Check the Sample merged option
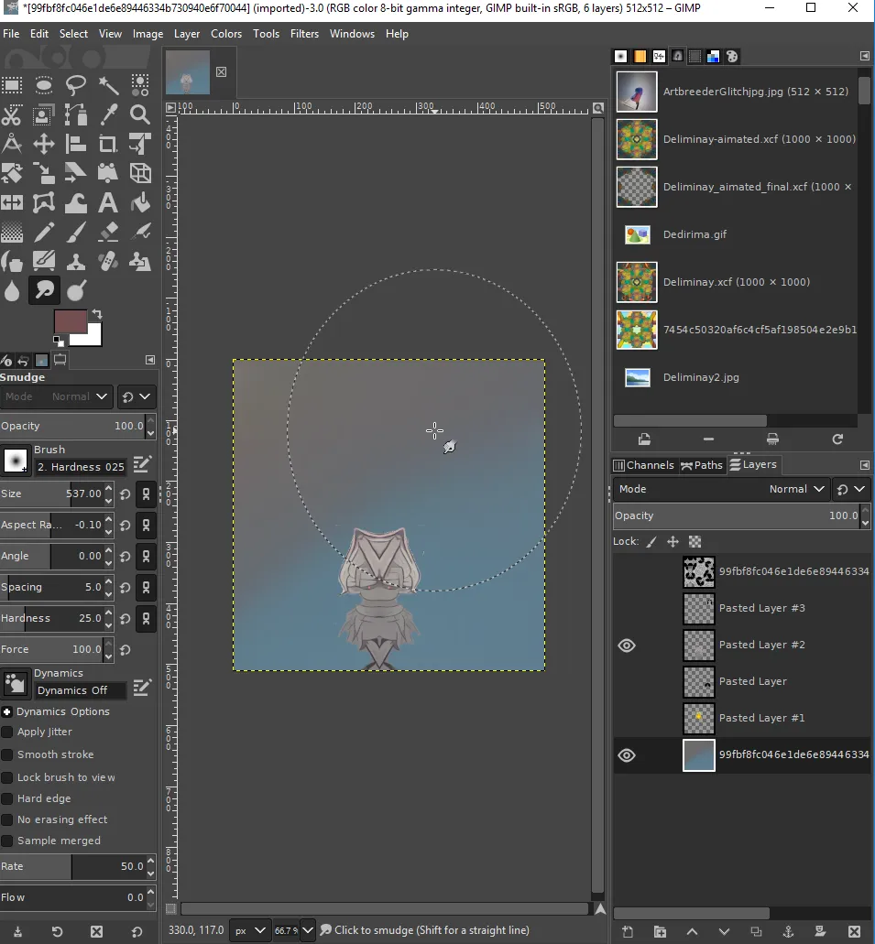 coord(7,841)
